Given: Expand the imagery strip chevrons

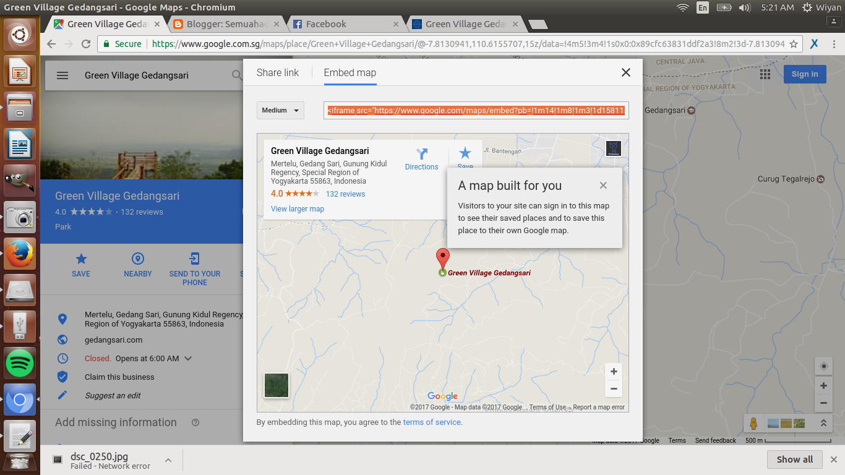Looking at the screenshot, I should coord(823,424).
